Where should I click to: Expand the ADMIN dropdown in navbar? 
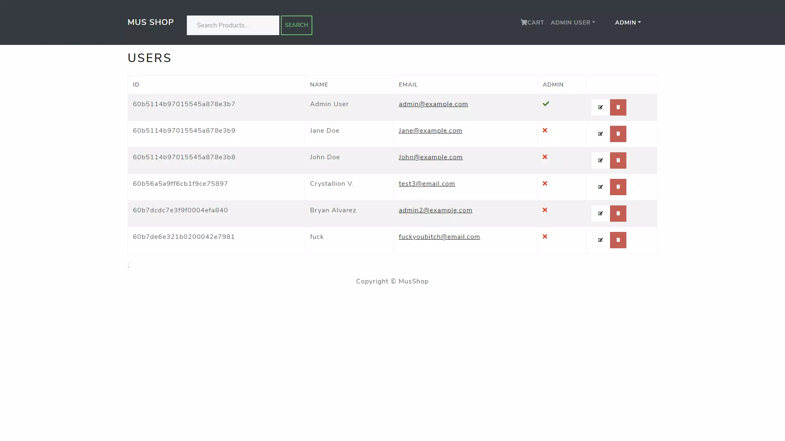pyautogui.click(x=628, y=22)
